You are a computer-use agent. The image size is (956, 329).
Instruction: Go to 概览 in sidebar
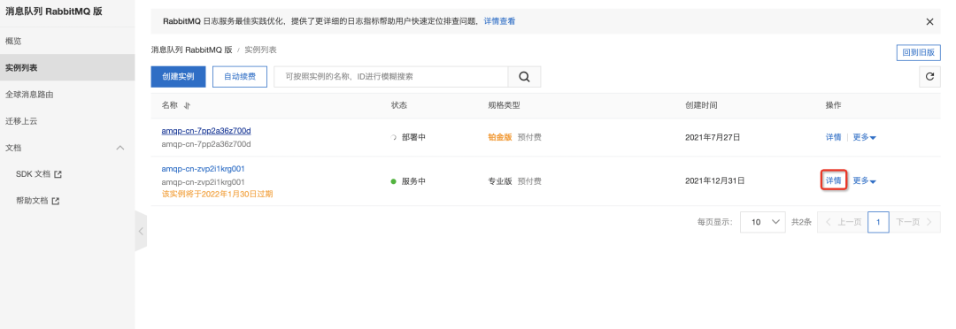[x=13, y=41]
